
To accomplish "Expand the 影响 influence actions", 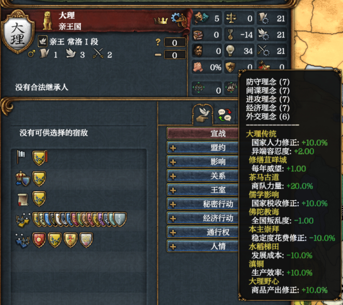I will tap(203, 162).
